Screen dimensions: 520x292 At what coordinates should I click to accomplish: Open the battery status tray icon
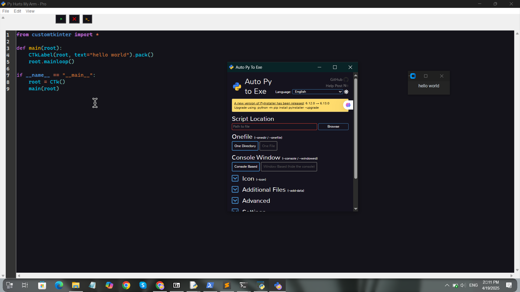pyautogui.click(x=455, y=285)
